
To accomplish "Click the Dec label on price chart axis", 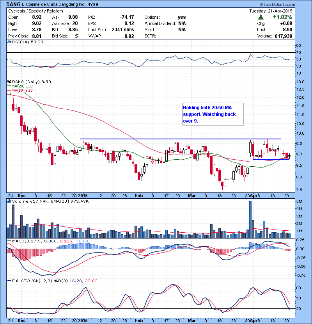I will pos(21,196).
